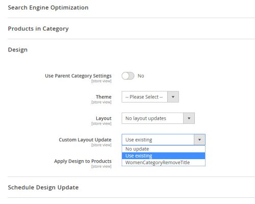255x204 pixels.
Task: Click the Apply Design to Products label
Action: click(x=83, y=161)
